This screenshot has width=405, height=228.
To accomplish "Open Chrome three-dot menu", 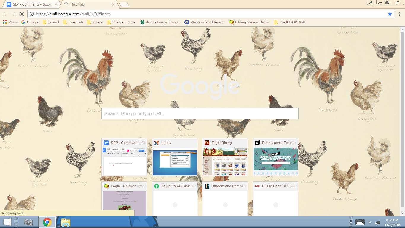I will (x=400, y=14).
